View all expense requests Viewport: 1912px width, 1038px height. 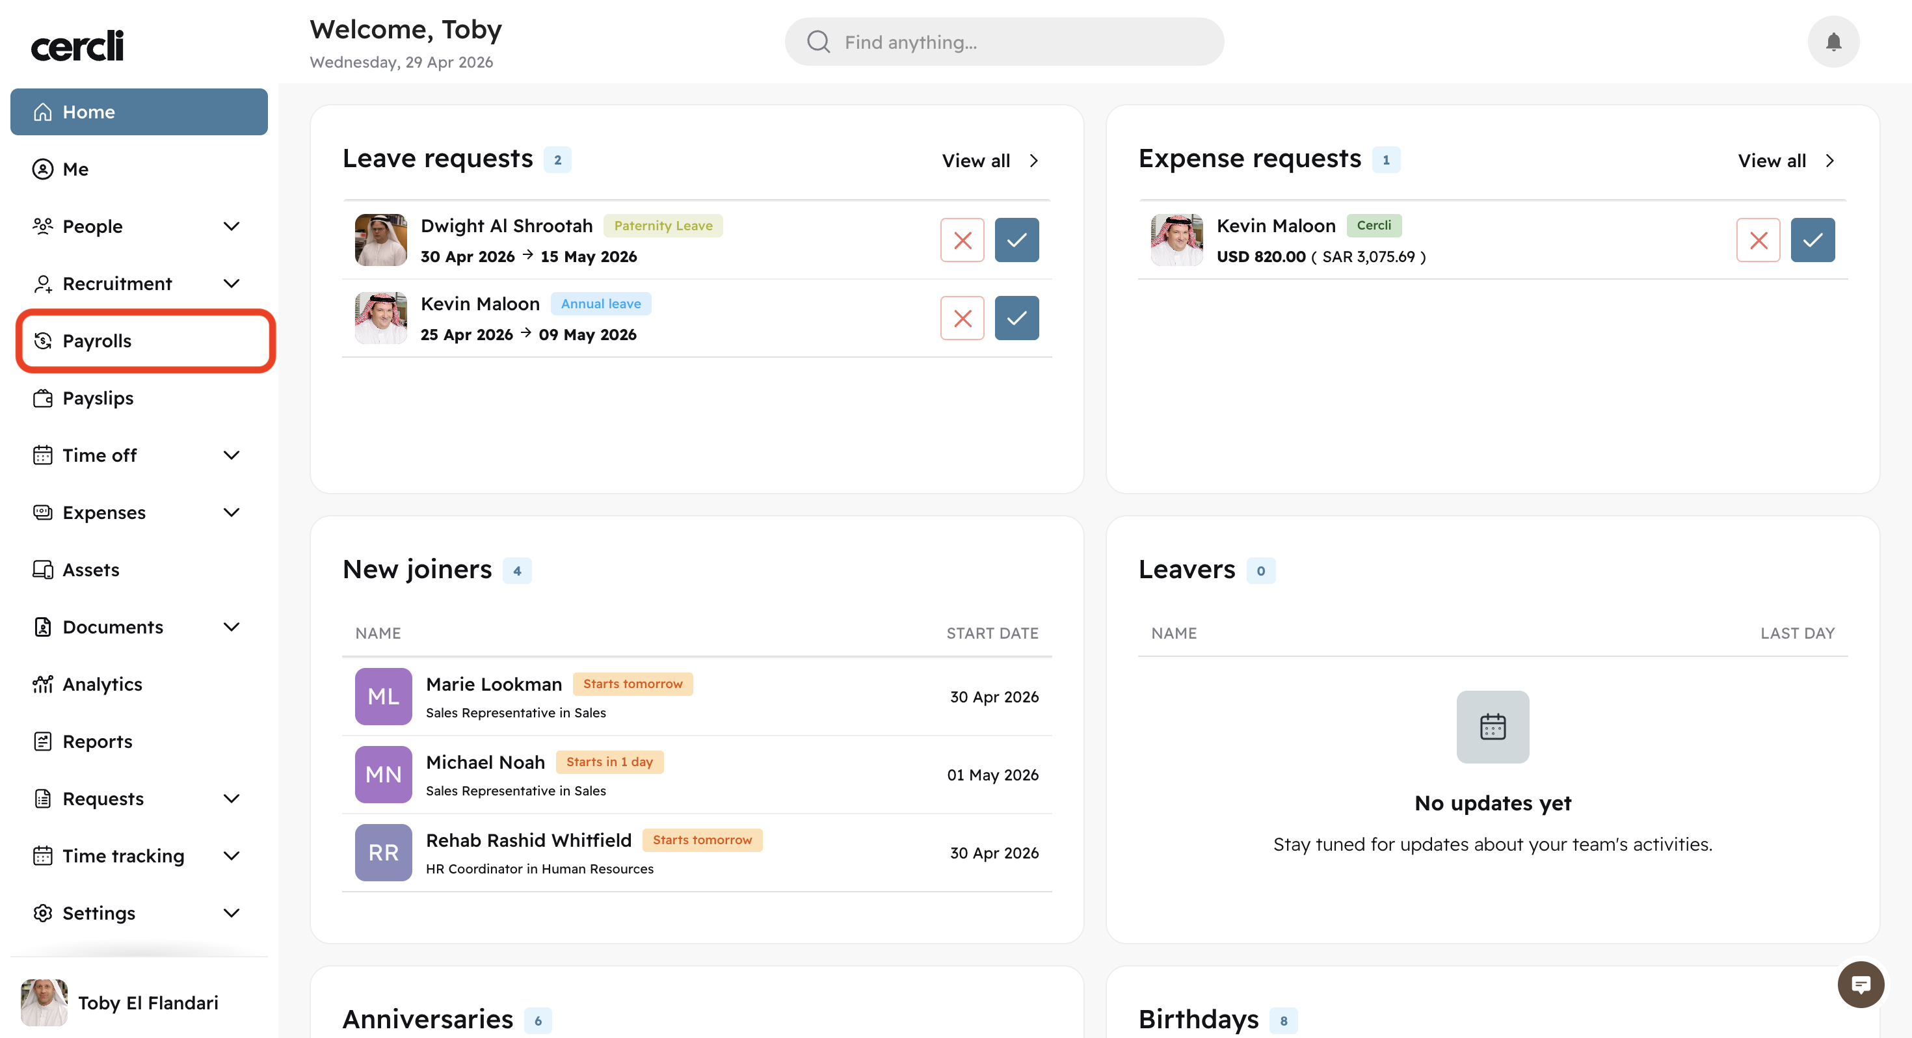1785,161
